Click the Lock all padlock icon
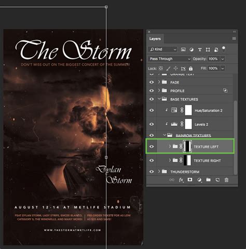Viewport: 246px width, 249px height. point(190,69)
